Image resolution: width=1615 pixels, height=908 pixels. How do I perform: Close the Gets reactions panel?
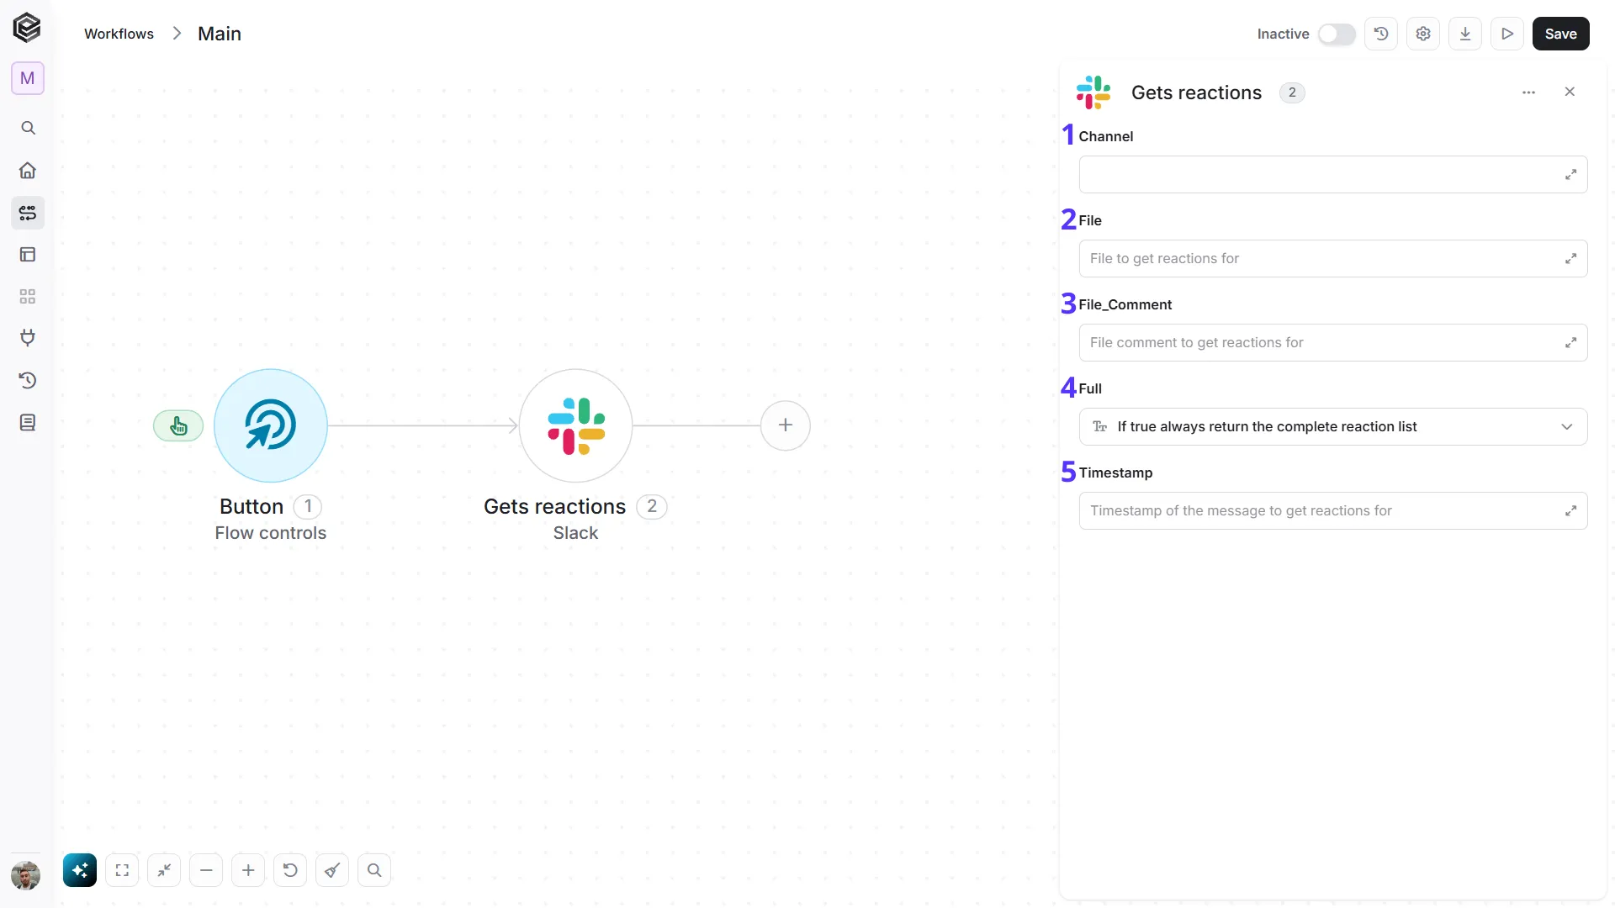[x=1570, y=92]
